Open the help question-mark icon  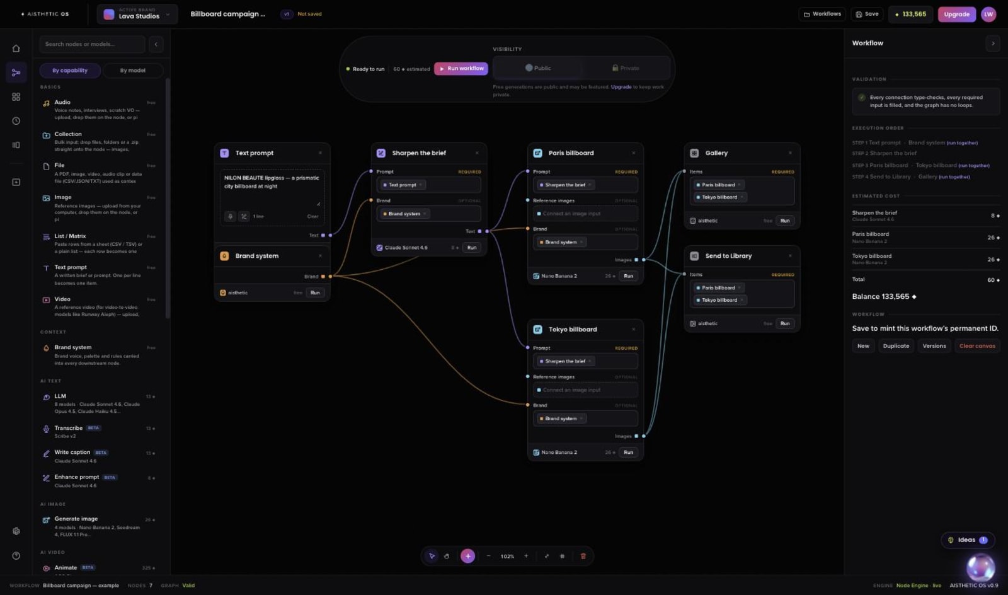point(16,555)
